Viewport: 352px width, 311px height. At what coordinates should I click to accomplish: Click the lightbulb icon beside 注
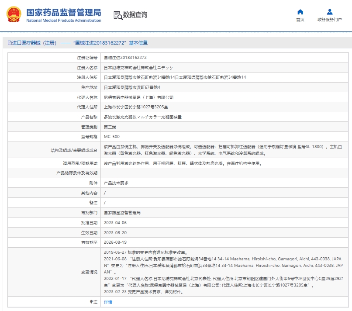tap(91, 302)
